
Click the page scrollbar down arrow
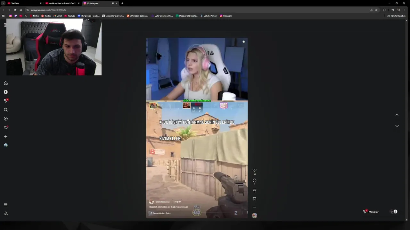407,220
